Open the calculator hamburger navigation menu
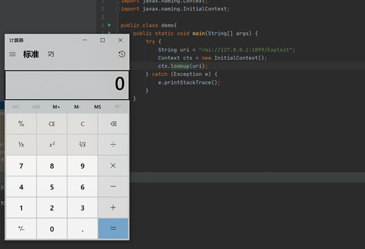 click(x=13, y=55)
